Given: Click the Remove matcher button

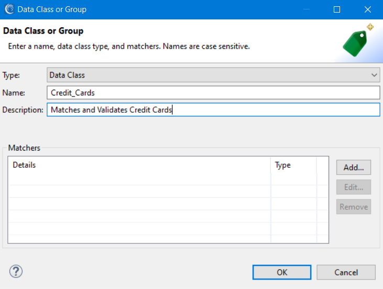Looking at the screenshot, I should (354, 207).
